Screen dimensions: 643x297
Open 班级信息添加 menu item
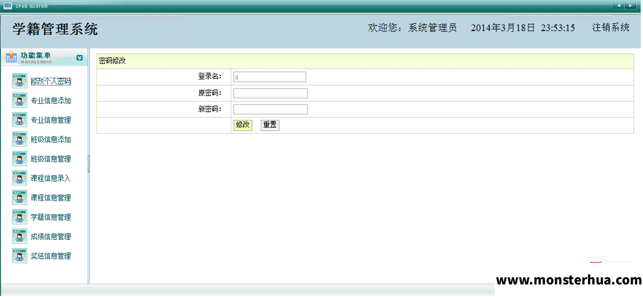[51, 139]
